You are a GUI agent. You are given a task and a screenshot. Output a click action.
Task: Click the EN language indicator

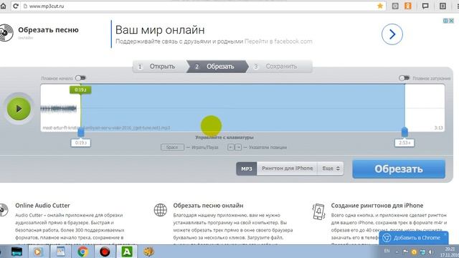point(387,251)
